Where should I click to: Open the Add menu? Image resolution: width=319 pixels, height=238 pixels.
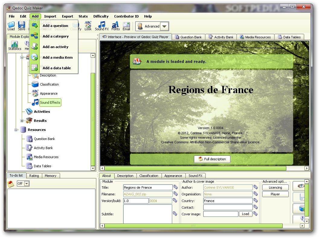coord(35,16)
